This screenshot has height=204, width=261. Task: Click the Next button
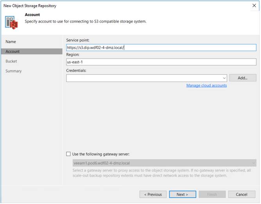[x=183, y=195]
